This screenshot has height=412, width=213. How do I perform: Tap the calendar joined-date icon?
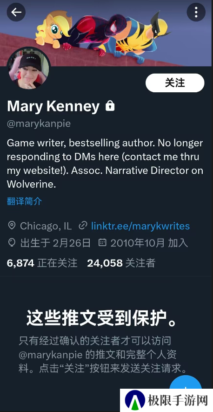(102, 242)
